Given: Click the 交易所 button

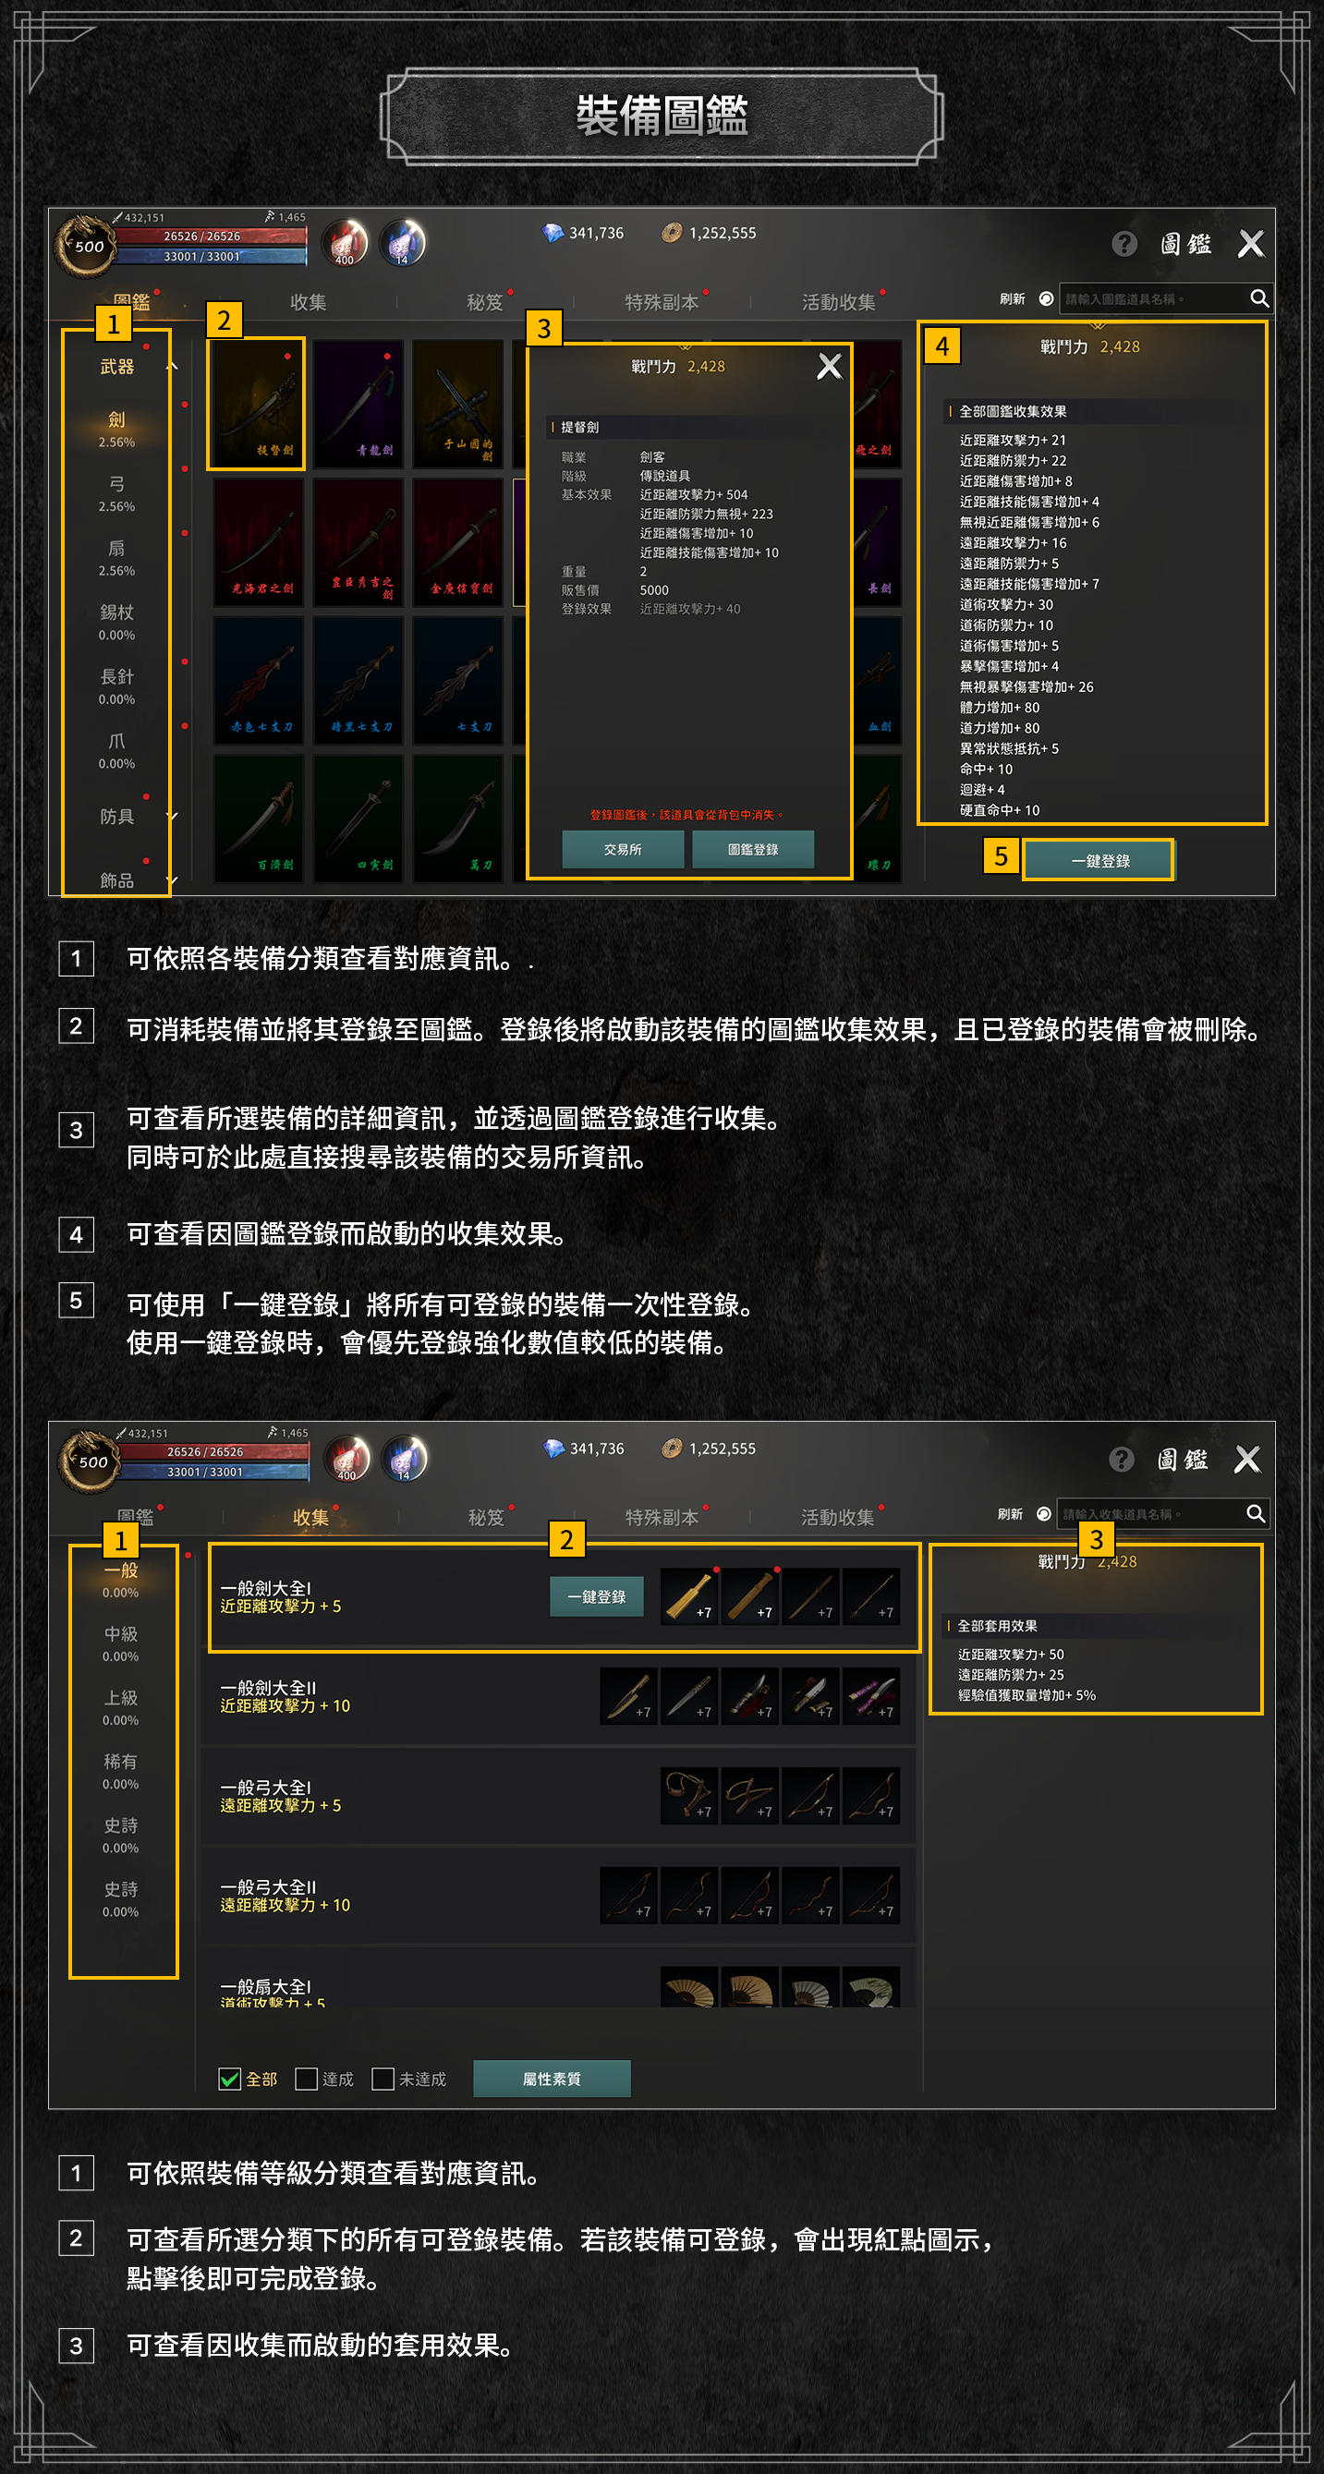Looking at the screenshot, I should (x=623, y=849).
